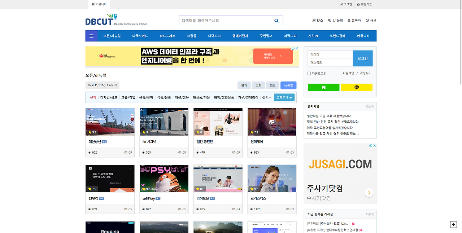
Task: Sort by 조회 views
Action: click(x=258, y=85)
